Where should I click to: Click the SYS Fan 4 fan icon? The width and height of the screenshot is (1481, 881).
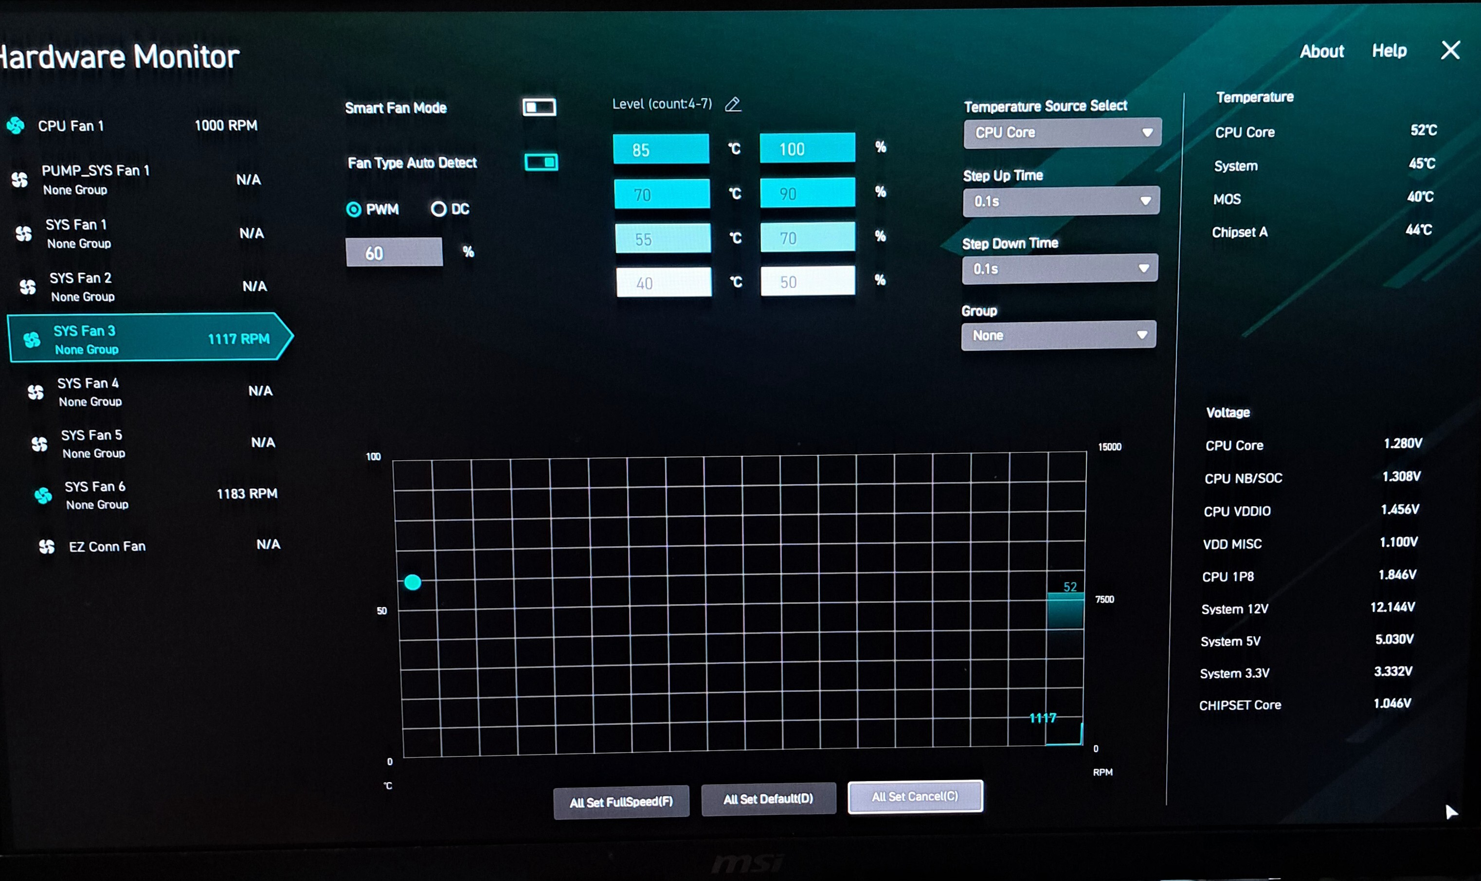(x=36, y=392)
